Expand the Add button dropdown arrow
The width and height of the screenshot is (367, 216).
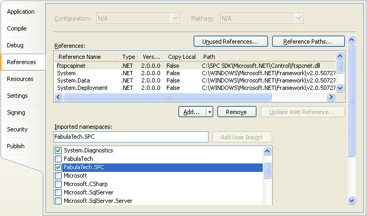pos(210,112)
